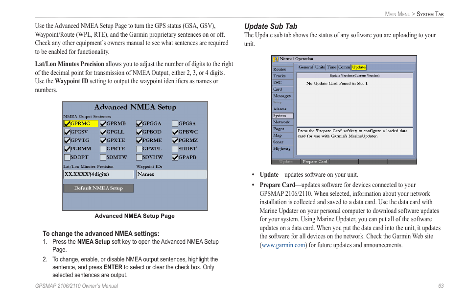Enable the SDVHW sentence checkbox
467x304 pixels.
(139, 157)
